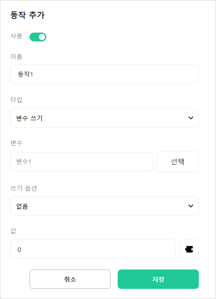Click the chevron arrow in the 타입 box
This screenshot has width=216, height=299.
click(x=191, y=118)
